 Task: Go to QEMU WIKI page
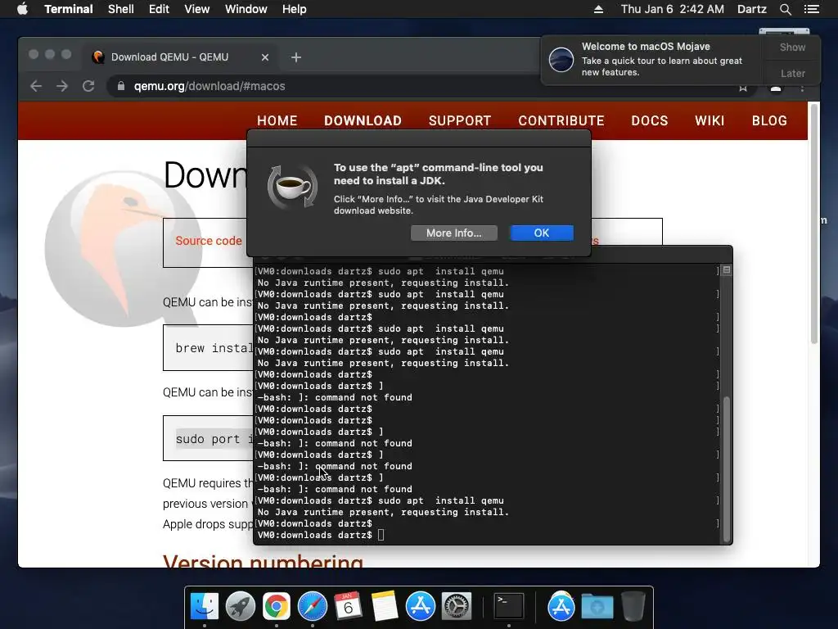coord(710,121)
